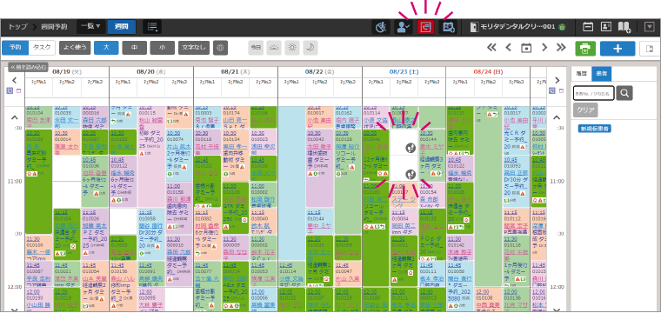Open the ID card icon at top right

tap(606, 27)
